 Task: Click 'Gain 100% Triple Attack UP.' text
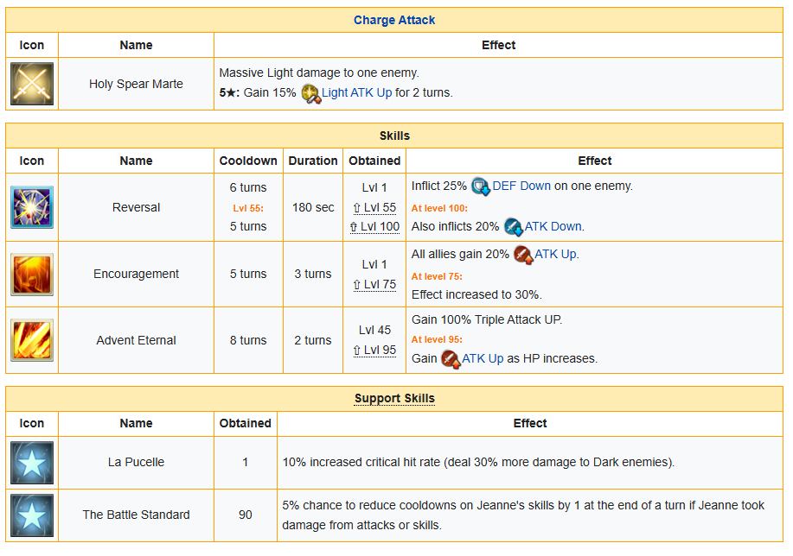coord(487,319)
